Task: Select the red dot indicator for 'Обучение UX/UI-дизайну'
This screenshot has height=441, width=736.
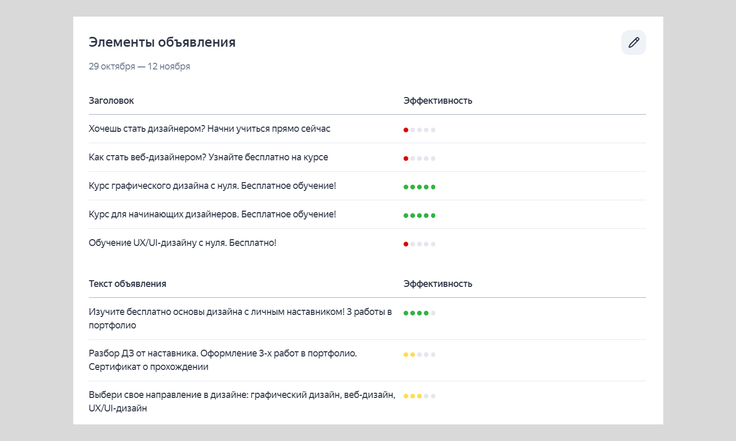Action: [406, 243]
